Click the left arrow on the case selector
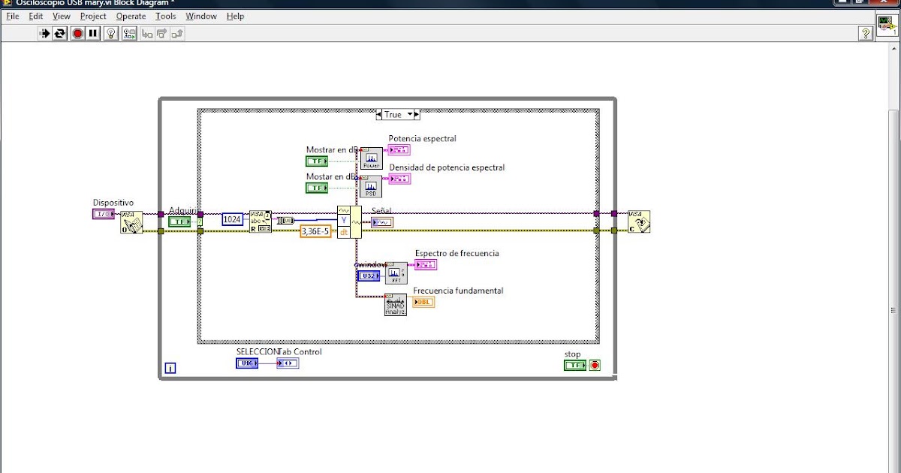This screenshot has width=901, height=473. pyautogui.click(x=378, y=114)
